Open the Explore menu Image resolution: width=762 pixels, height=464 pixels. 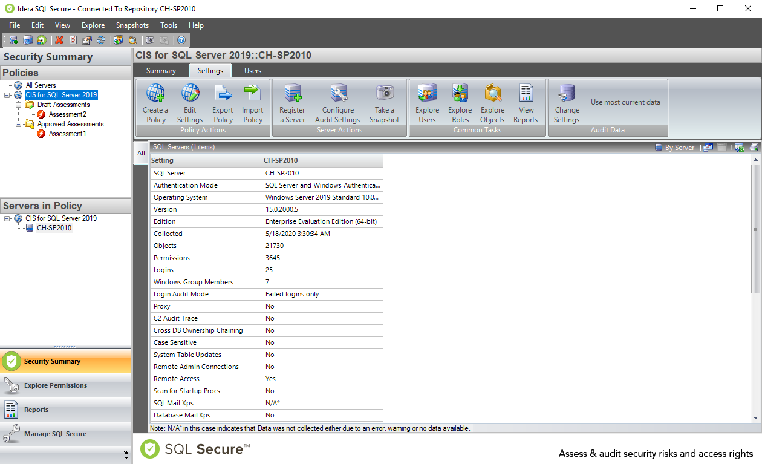coord(93,25)
